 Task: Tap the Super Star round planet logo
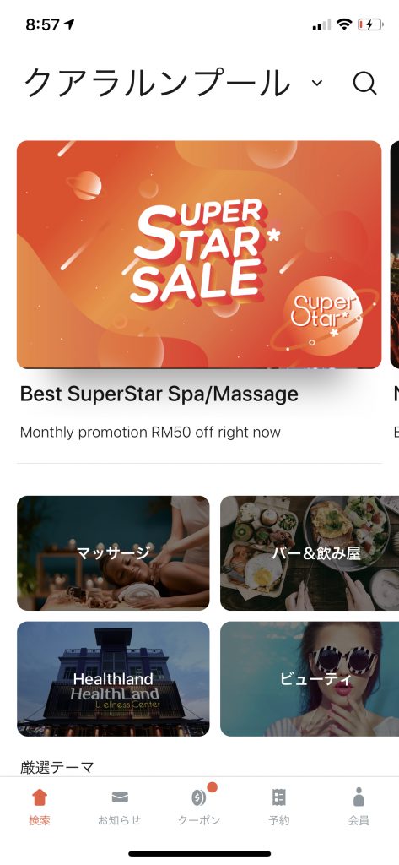pyautogui.click(x=323, y=313)
